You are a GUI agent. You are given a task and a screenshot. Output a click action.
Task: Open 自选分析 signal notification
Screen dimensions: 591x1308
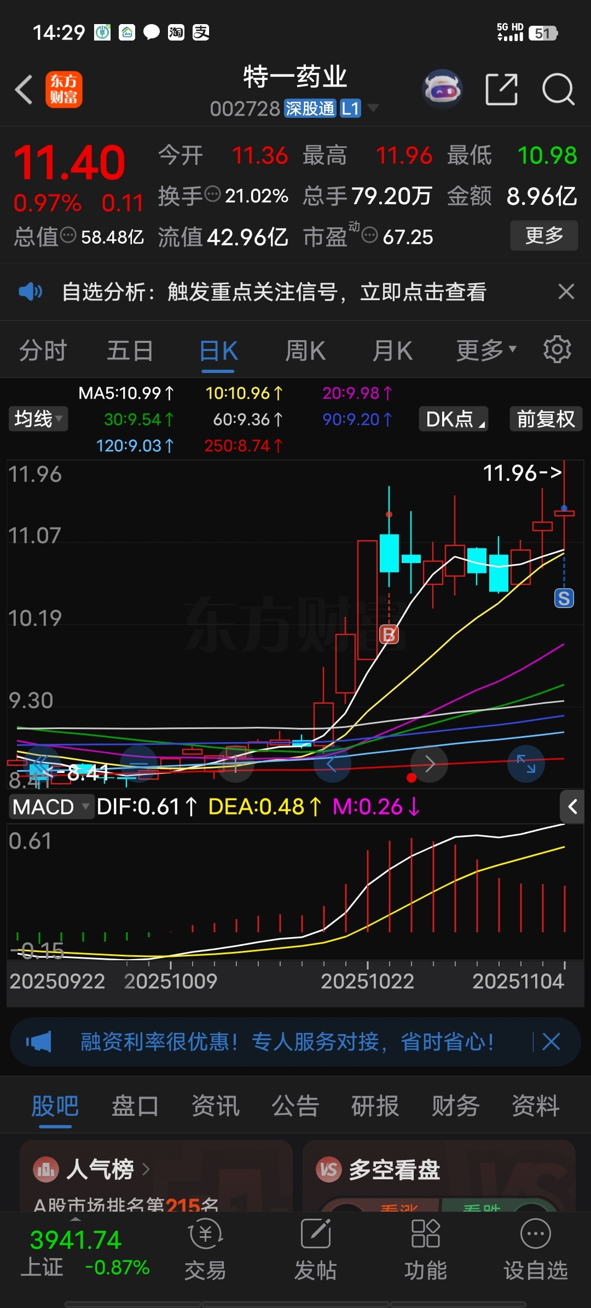[274, 292]
